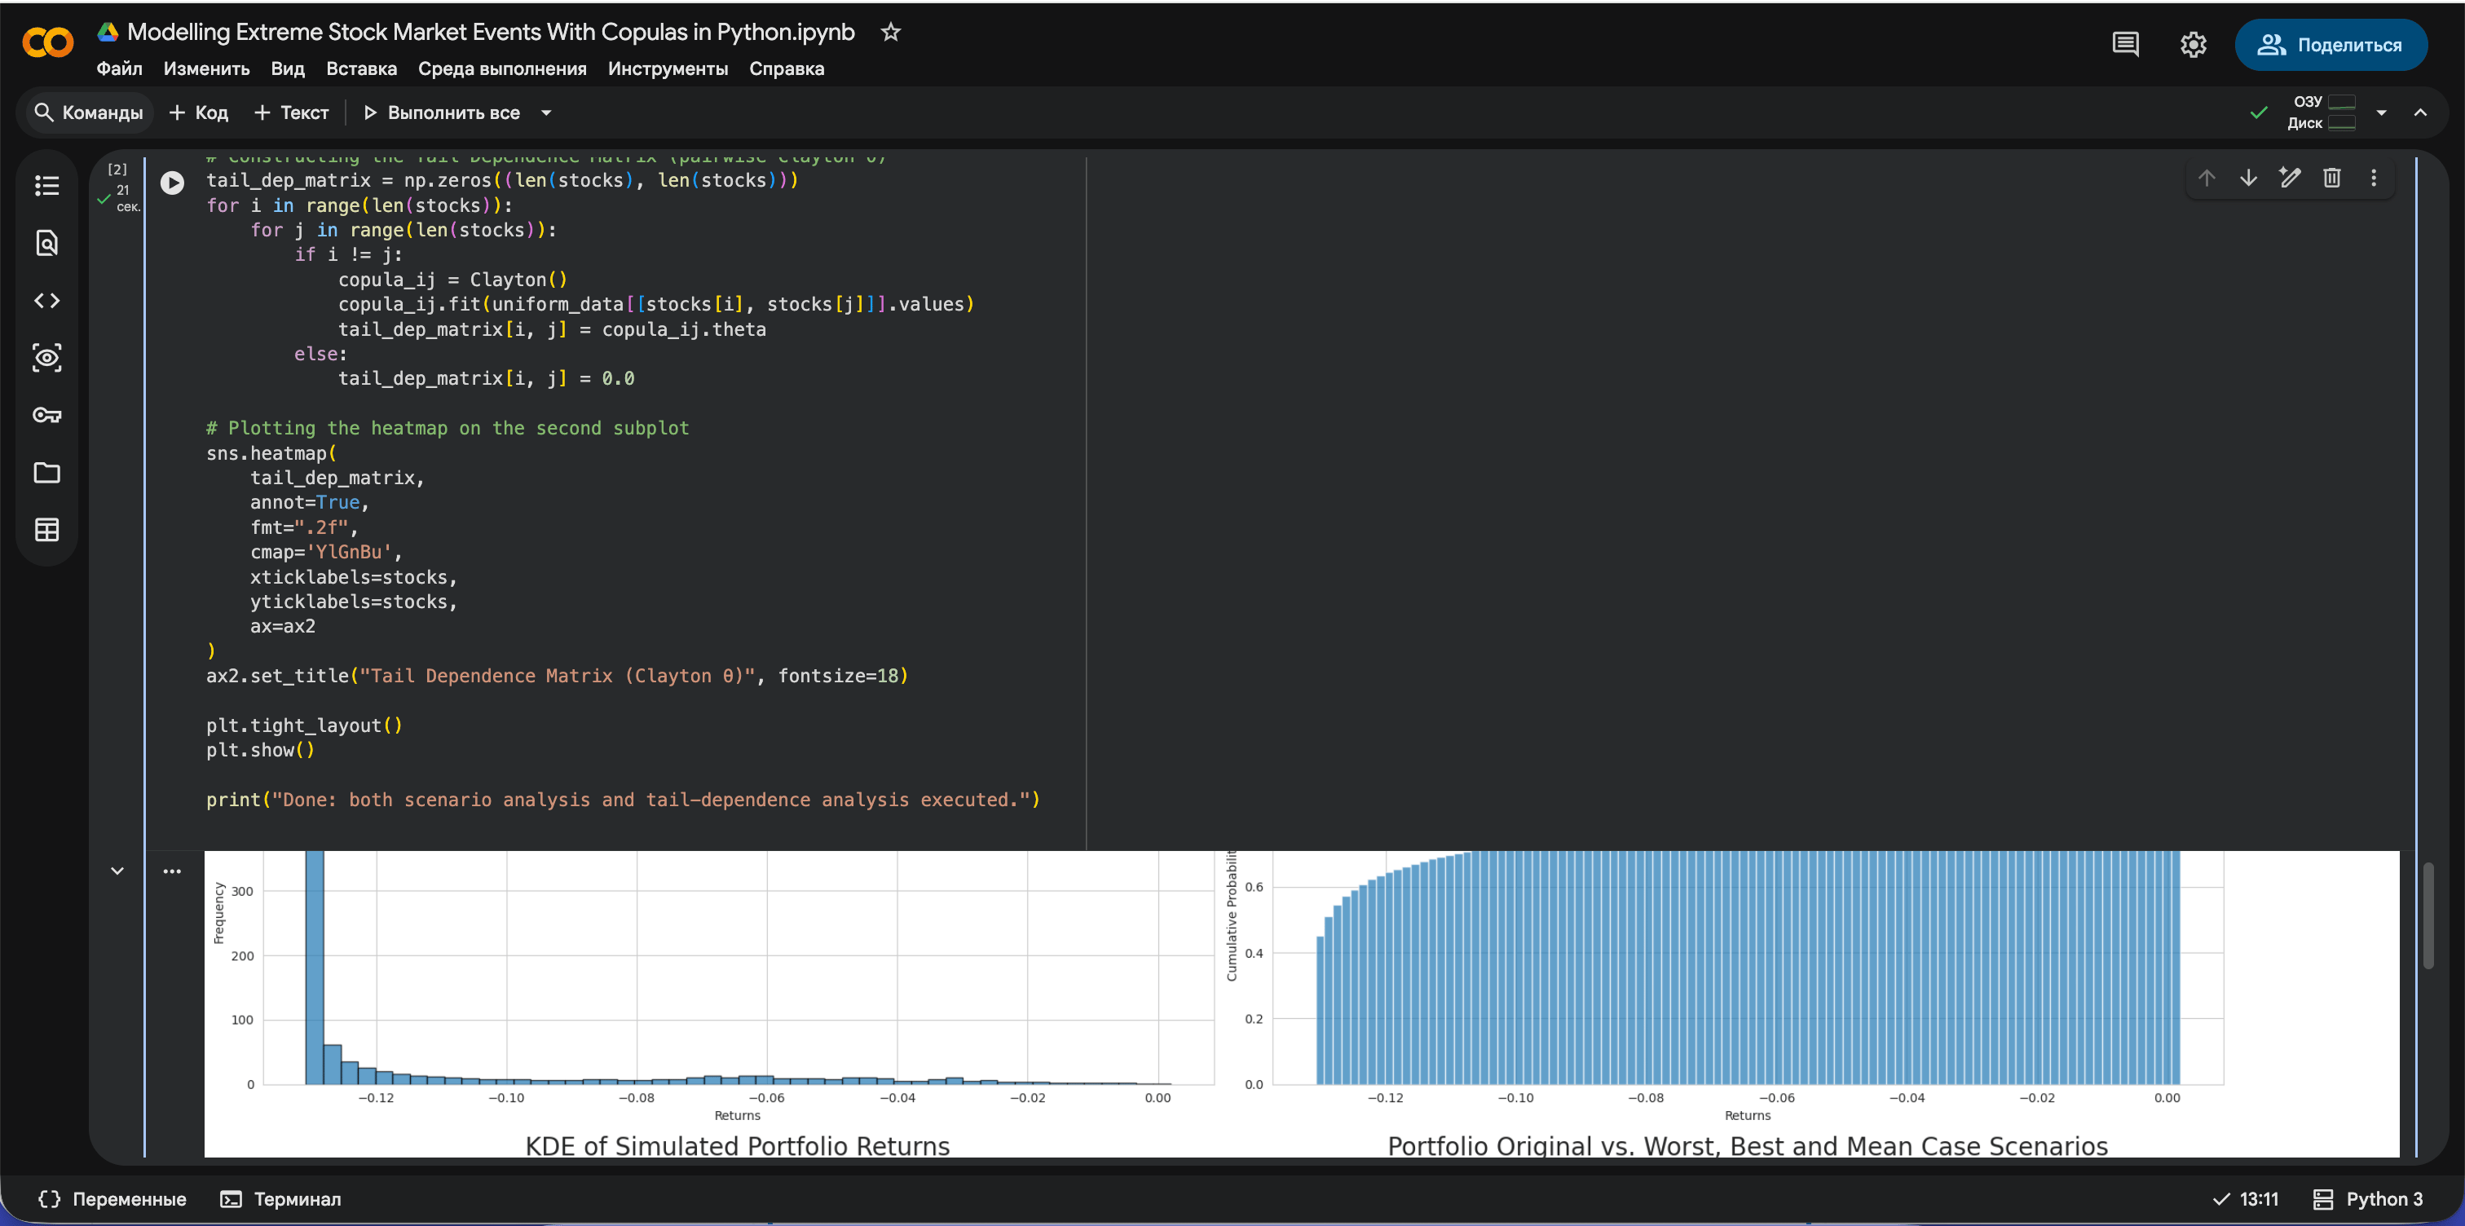This screenshot has width=2465, height=1226.
Task: Open the comments panel icon
Action: (2125, 45)
